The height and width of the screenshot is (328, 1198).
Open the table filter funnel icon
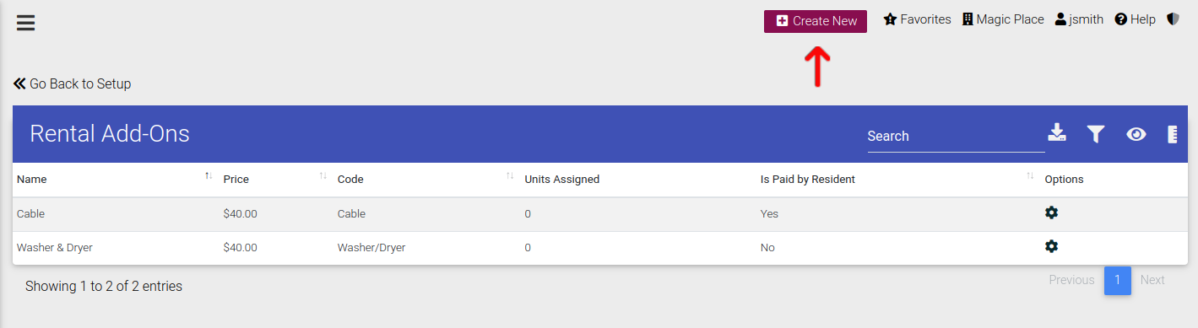pyautogui.click(x=1096, y=134)
